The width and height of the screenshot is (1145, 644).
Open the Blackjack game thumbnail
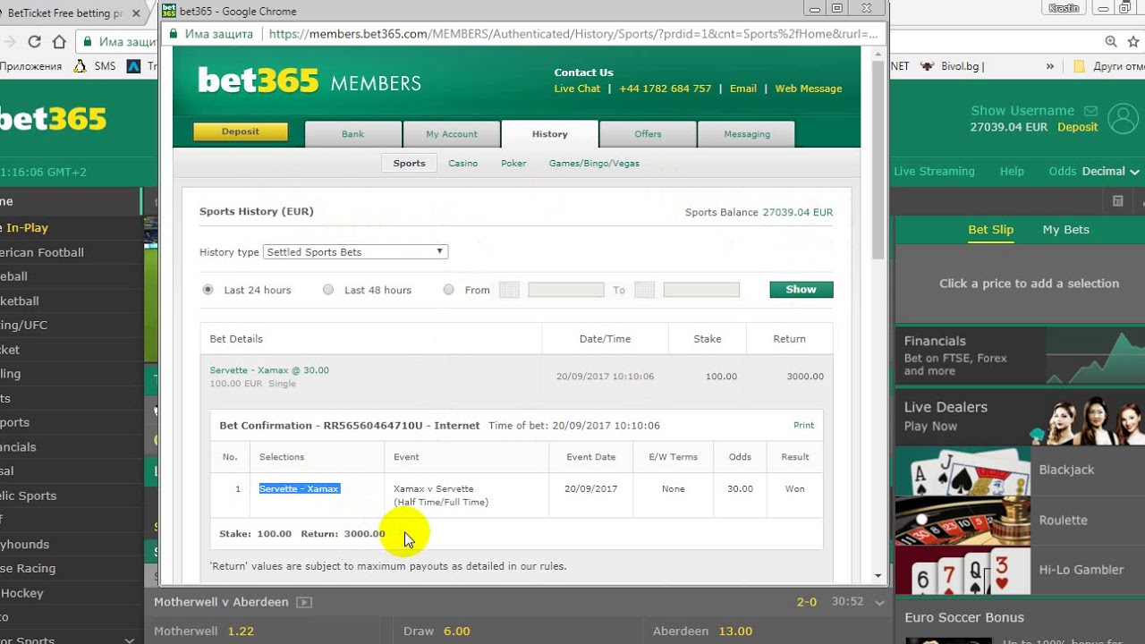(963, 470)
